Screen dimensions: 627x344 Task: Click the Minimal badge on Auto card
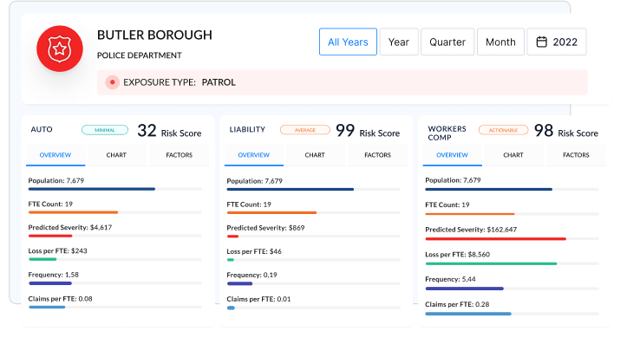tap(105, 130)
